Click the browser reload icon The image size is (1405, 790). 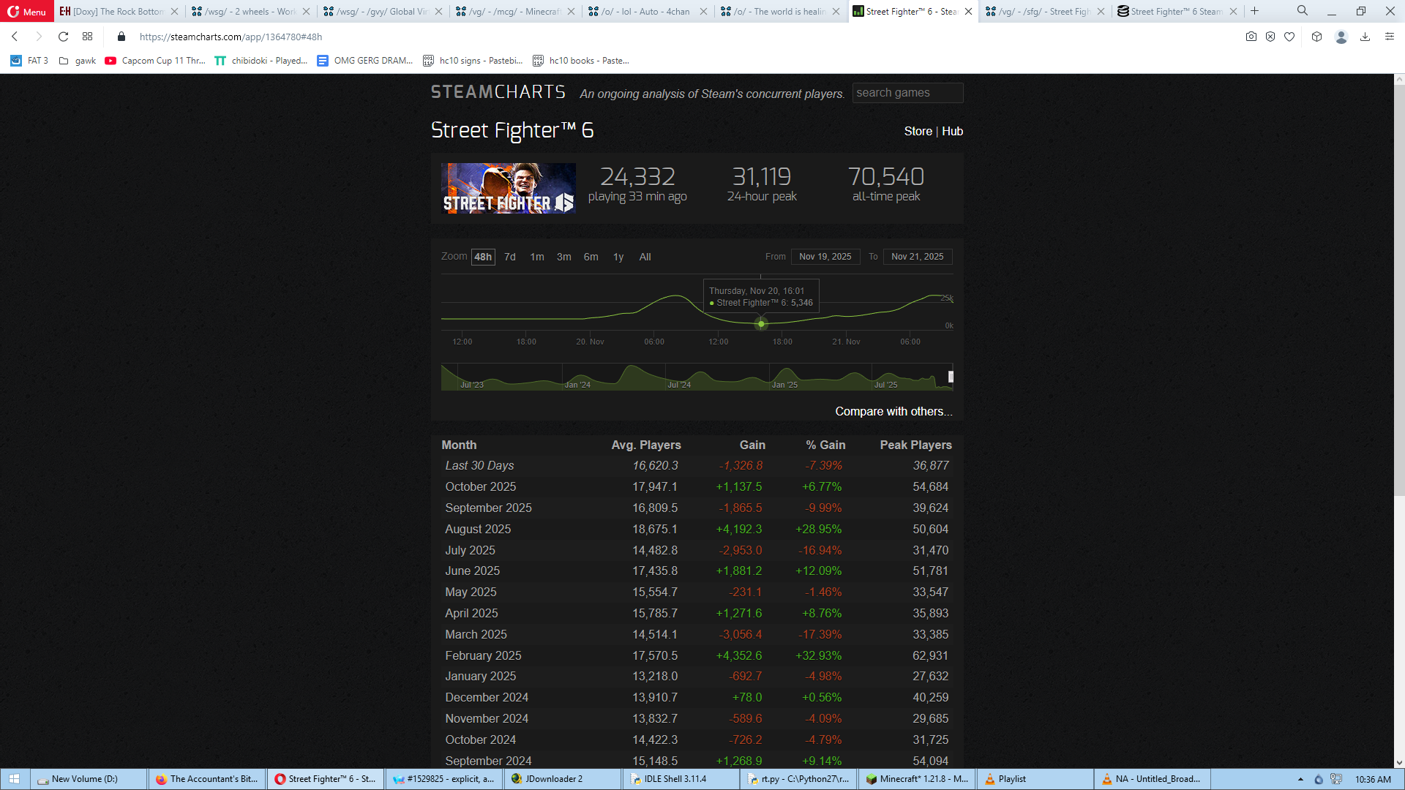click(x=64, y=37)
